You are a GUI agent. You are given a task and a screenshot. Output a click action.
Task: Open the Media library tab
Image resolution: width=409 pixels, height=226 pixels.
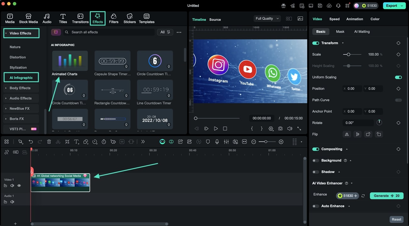click(x=10, y=19)
